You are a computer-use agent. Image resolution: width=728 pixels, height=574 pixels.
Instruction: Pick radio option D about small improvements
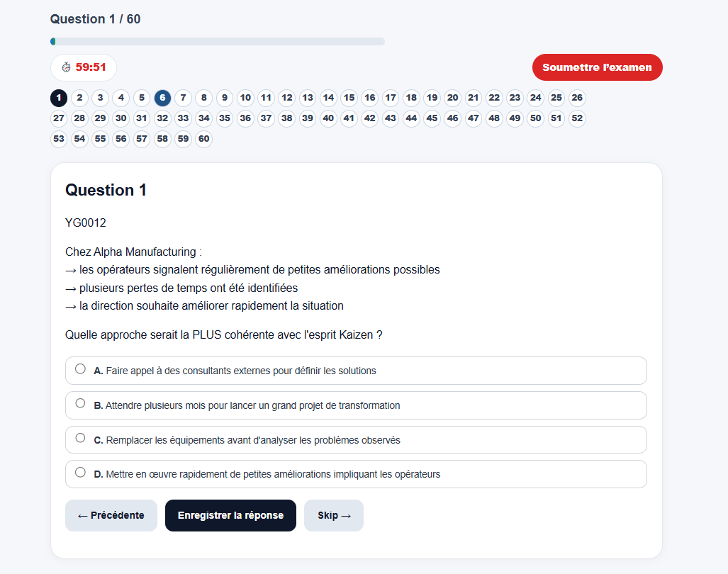[x=80, y=473]
